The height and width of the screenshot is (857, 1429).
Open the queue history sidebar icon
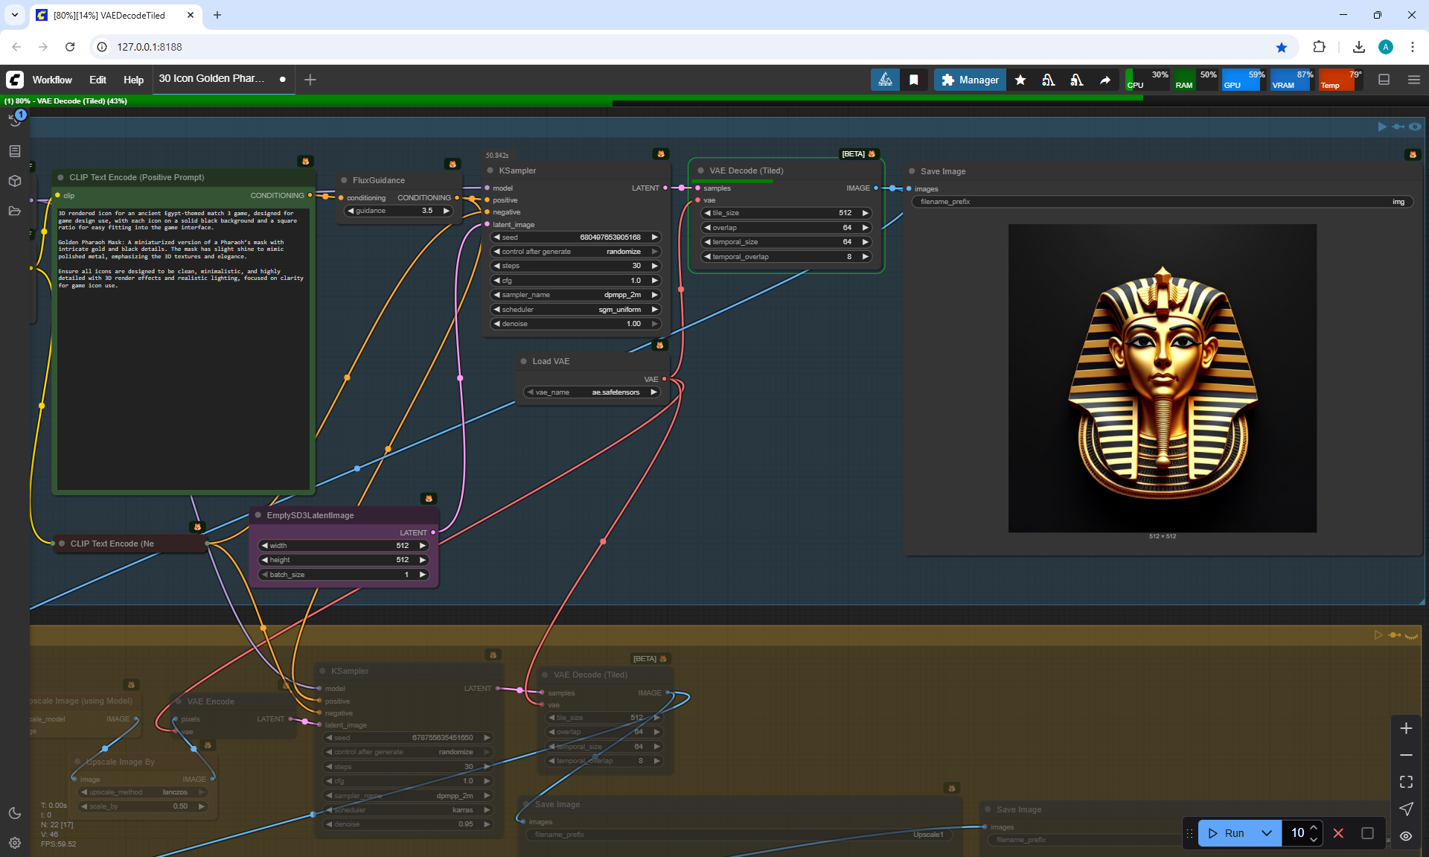pos(14,119)
